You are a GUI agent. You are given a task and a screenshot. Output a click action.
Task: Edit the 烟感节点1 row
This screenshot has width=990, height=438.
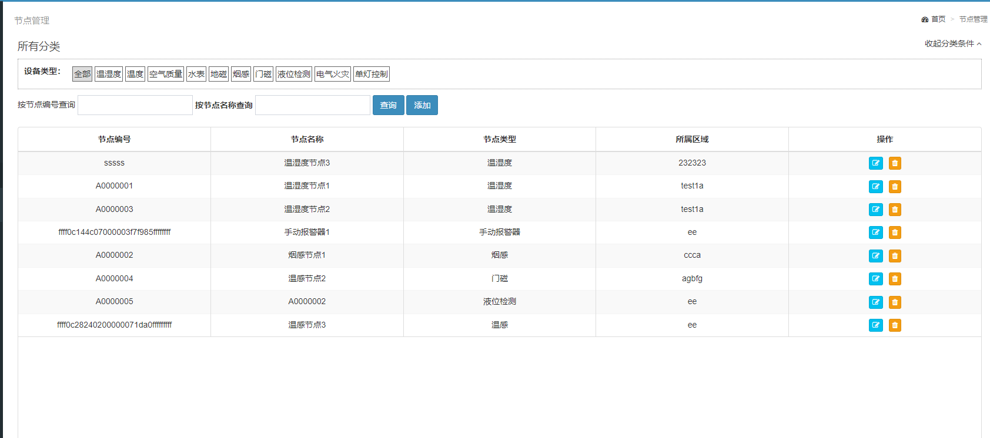point(875,256)
